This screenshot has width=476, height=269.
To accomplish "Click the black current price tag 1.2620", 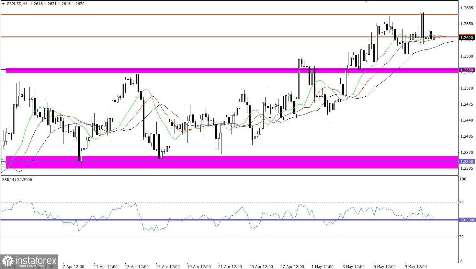I will 467,38.
